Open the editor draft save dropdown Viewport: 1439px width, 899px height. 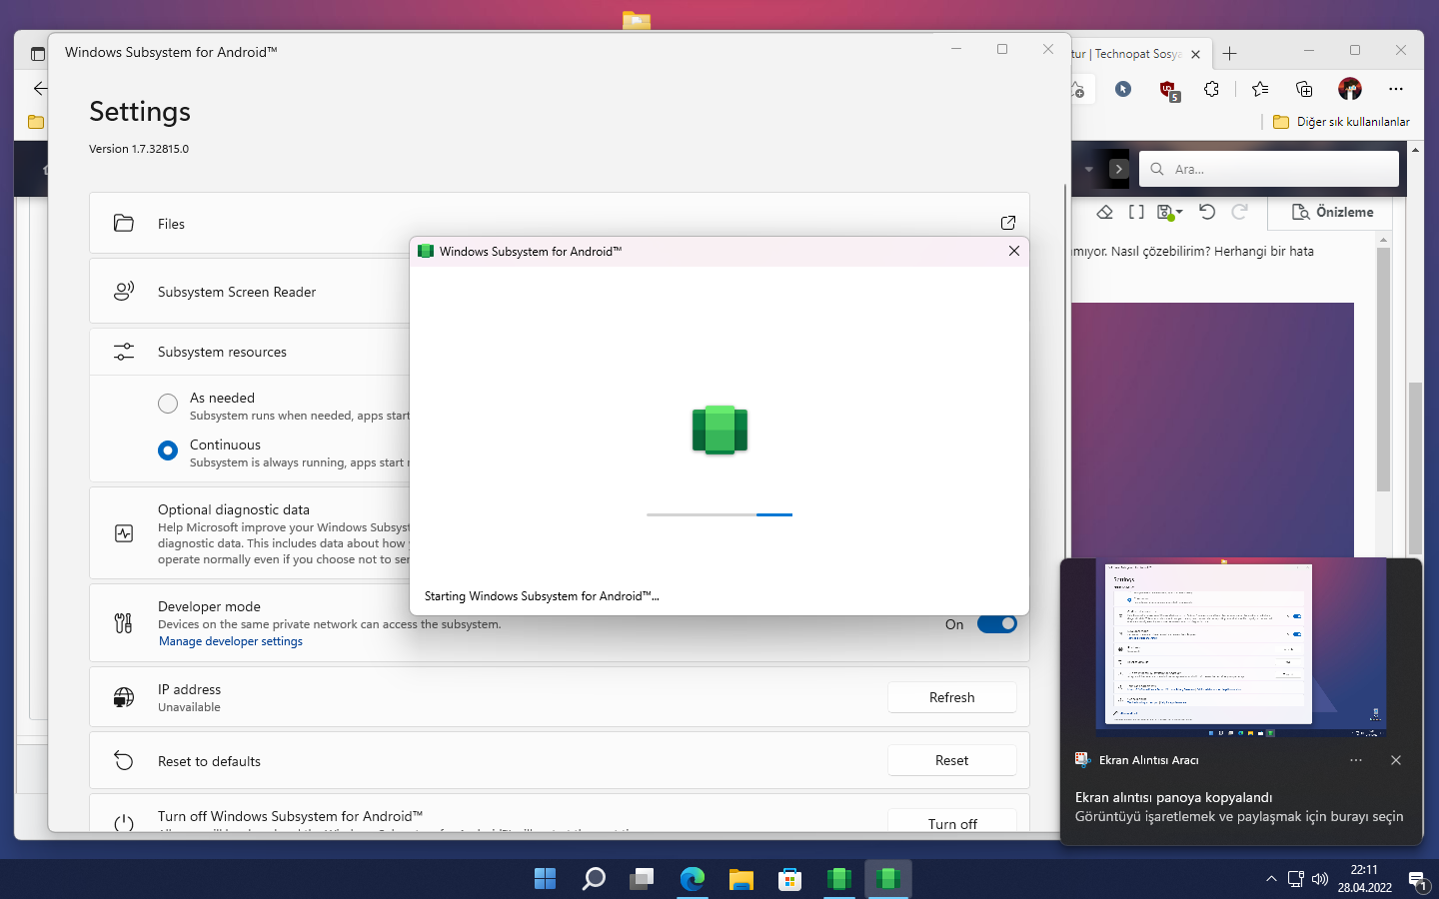click(1170, 212)
